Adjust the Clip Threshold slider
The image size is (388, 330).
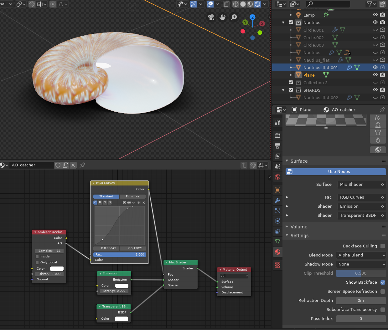(x=361, y=273)
